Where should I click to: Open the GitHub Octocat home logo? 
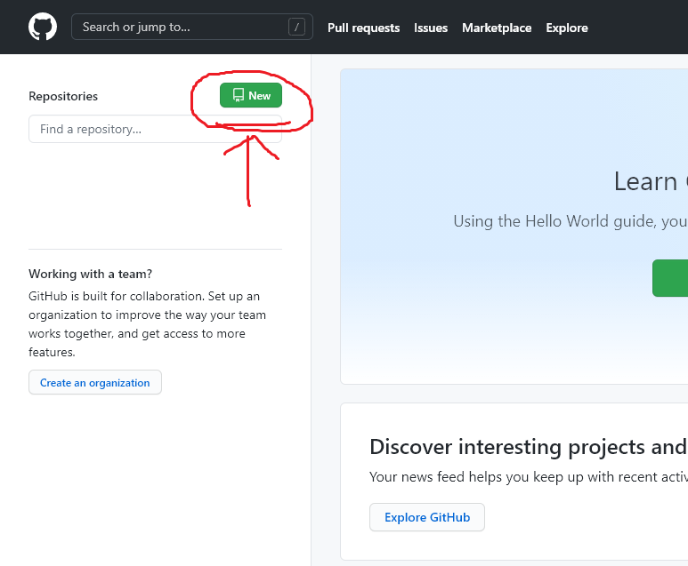tap(43, 27)
